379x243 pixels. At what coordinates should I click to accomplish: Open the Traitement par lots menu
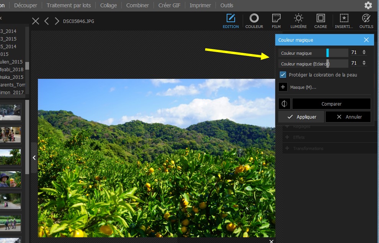(69, 5)
